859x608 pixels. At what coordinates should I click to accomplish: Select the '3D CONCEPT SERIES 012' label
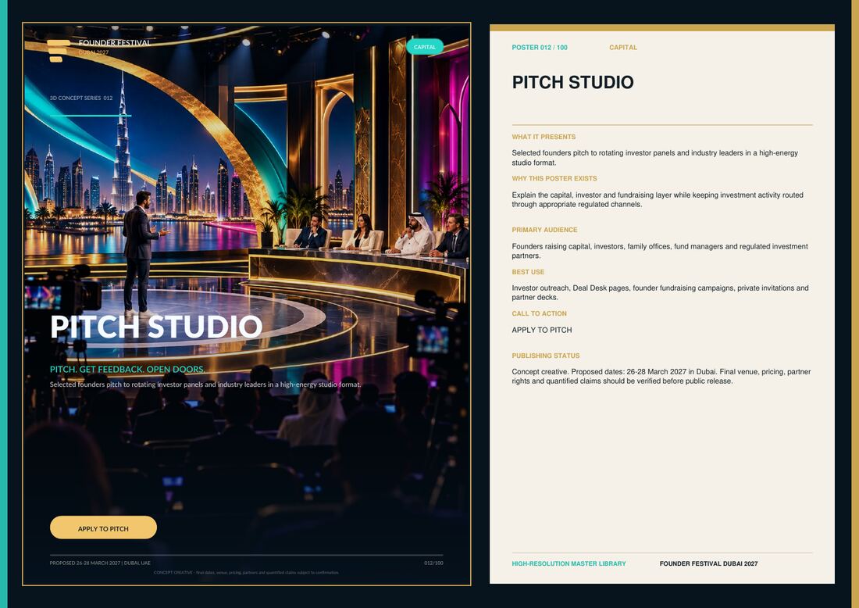point(81,98)
